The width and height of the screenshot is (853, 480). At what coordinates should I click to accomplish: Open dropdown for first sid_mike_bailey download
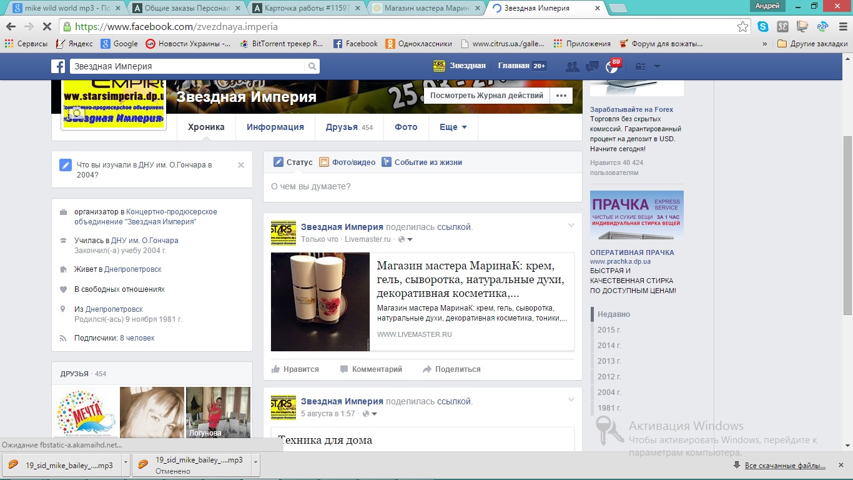pyautogui.click(x=126, y=465)
